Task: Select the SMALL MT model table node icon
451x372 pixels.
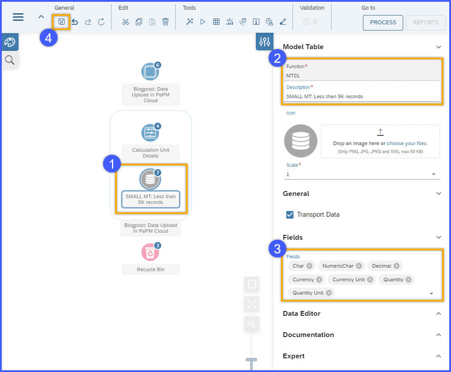Action: (150, 179)
